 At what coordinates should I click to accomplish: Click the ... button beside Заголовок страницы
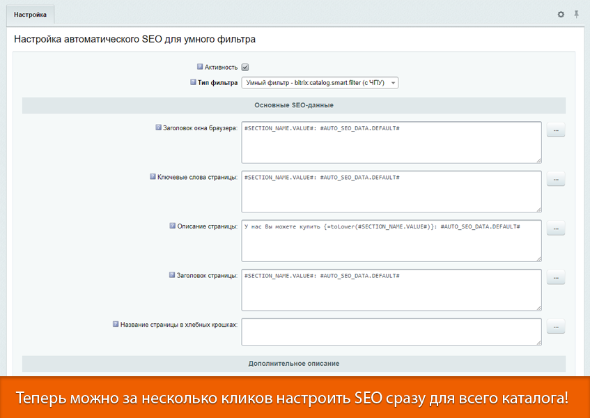[555, 277]
